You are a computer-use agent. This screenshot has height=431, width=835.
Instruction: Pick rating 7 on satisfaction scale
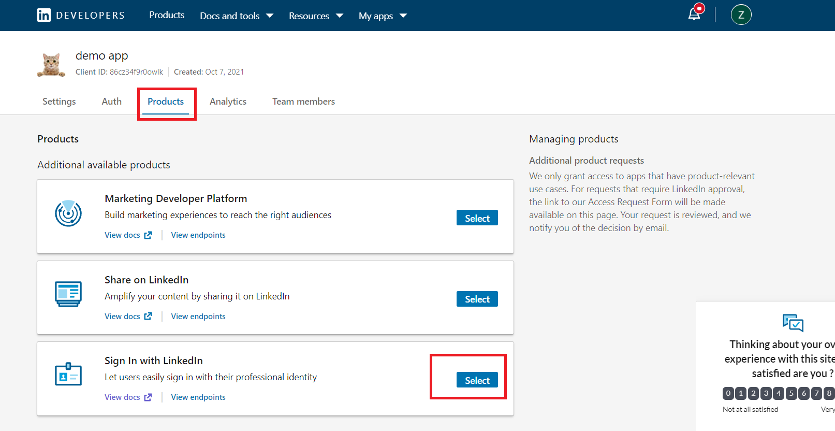816,393
